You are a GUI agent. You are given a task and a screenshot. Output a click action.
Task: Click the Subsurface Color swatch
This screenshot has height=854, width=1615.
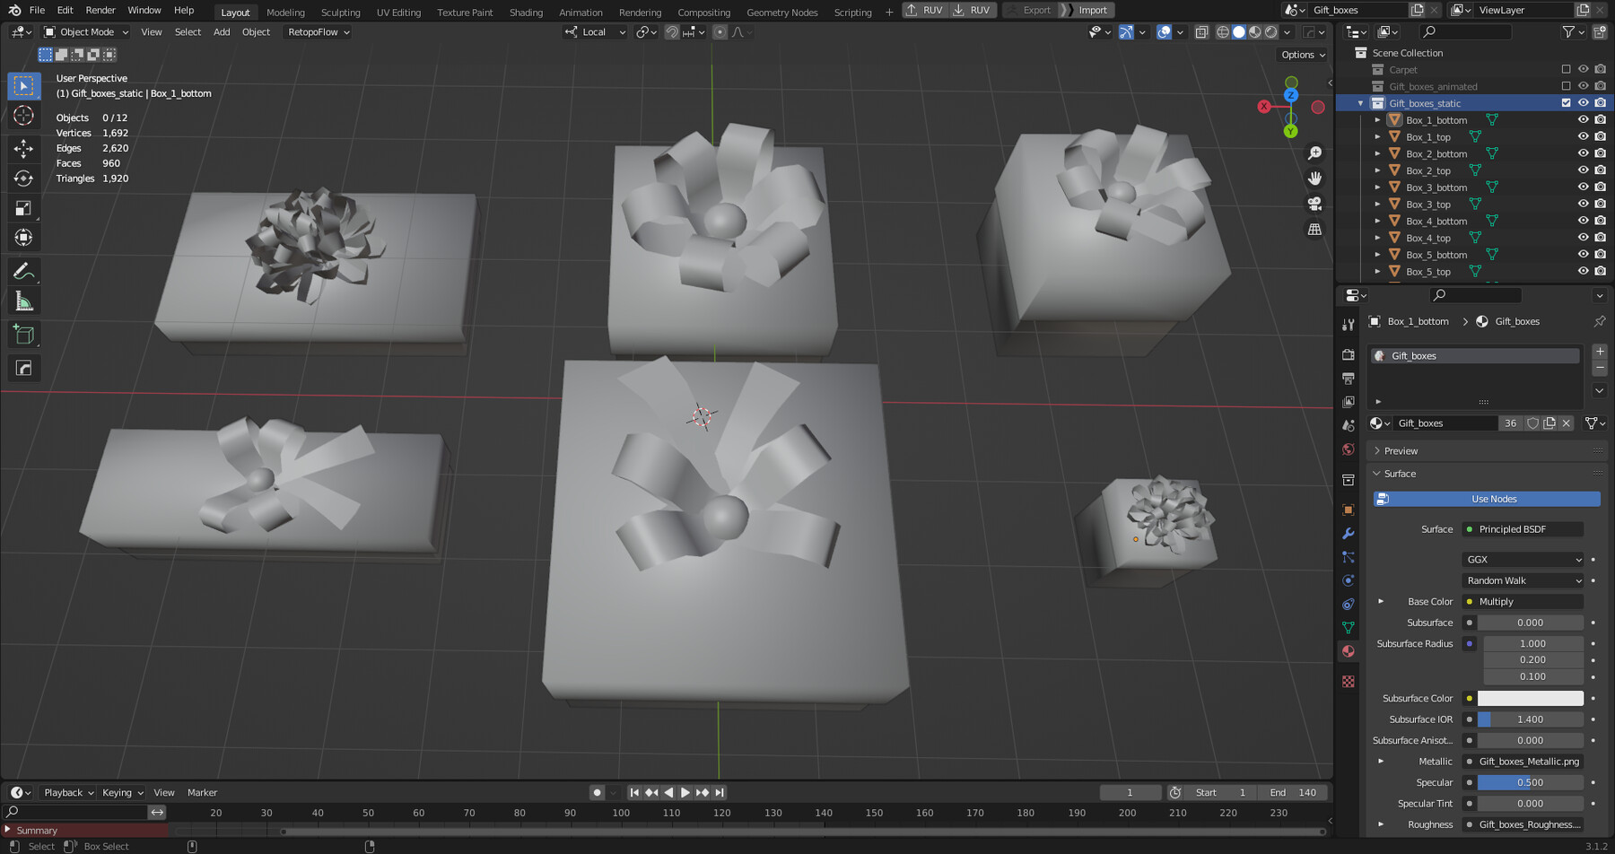(1530, 698)
